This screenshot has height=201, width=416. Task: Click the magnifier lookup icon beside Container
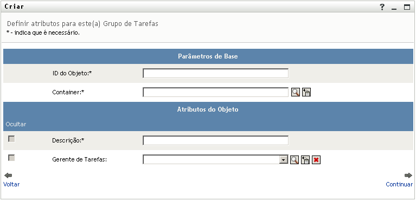pos(296,92)
